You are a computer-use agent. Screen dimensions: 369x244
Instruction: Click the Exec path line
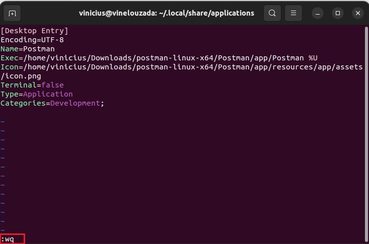click(159, 58)
